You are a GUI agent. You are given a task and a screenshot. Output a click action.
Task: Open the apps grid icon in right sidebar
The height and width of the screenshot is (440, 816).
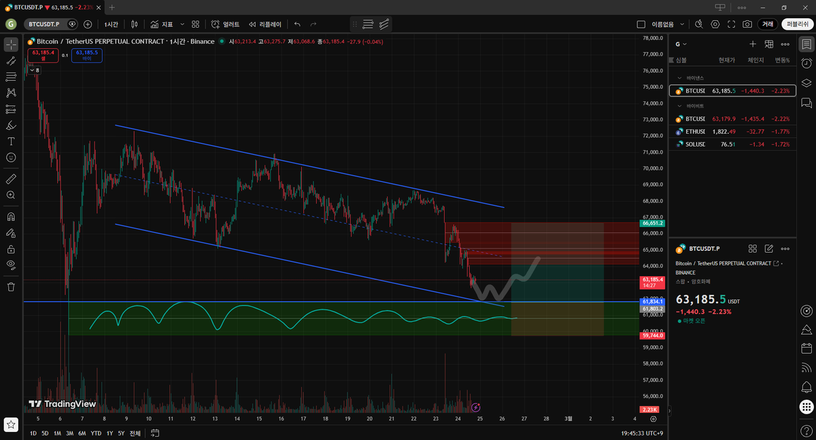(806, 407)
